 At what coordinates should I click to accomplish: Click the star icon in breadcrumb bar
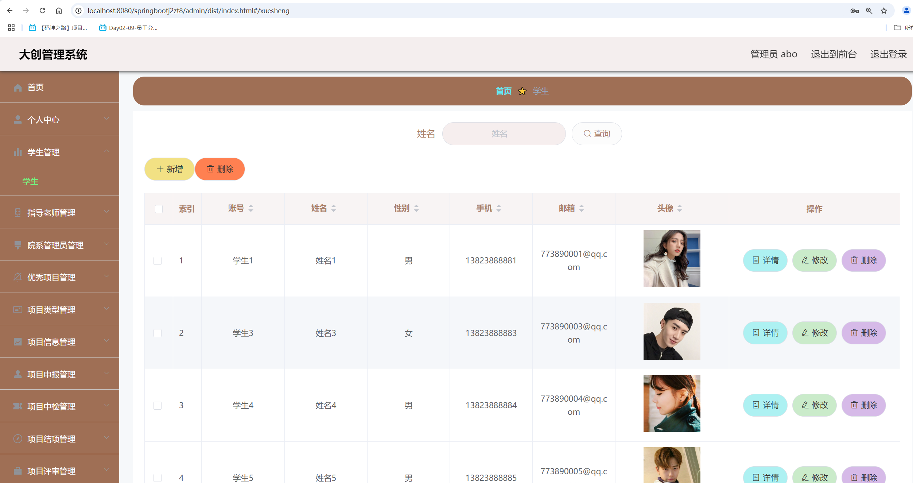click(x=522, y=91)
